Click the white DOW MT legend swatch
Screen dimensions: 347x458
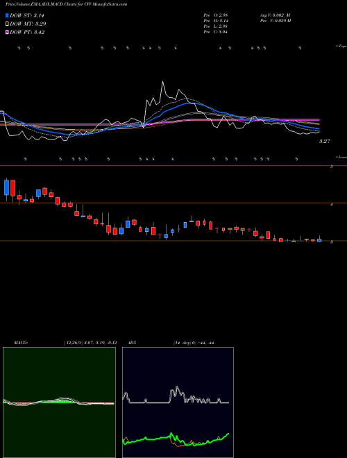click(x=7, y=24)
